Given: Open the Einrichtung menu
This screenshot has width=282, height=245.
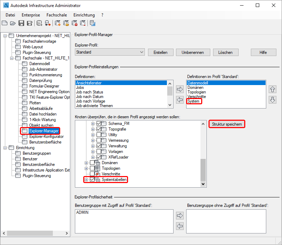Looking at the screenshot, I should 84,15.
